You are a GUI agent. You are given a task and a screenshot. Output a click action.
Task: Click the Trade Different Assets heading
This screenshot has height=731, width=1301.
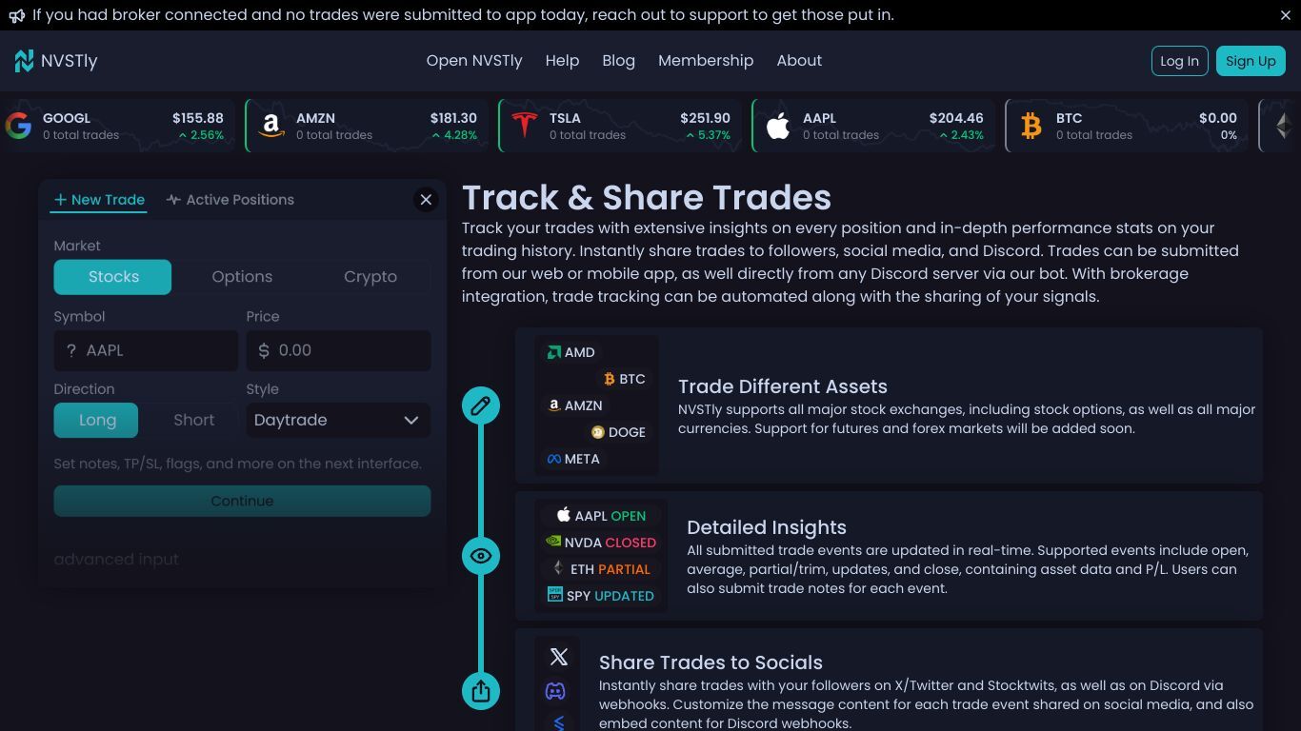coord(783,386)
